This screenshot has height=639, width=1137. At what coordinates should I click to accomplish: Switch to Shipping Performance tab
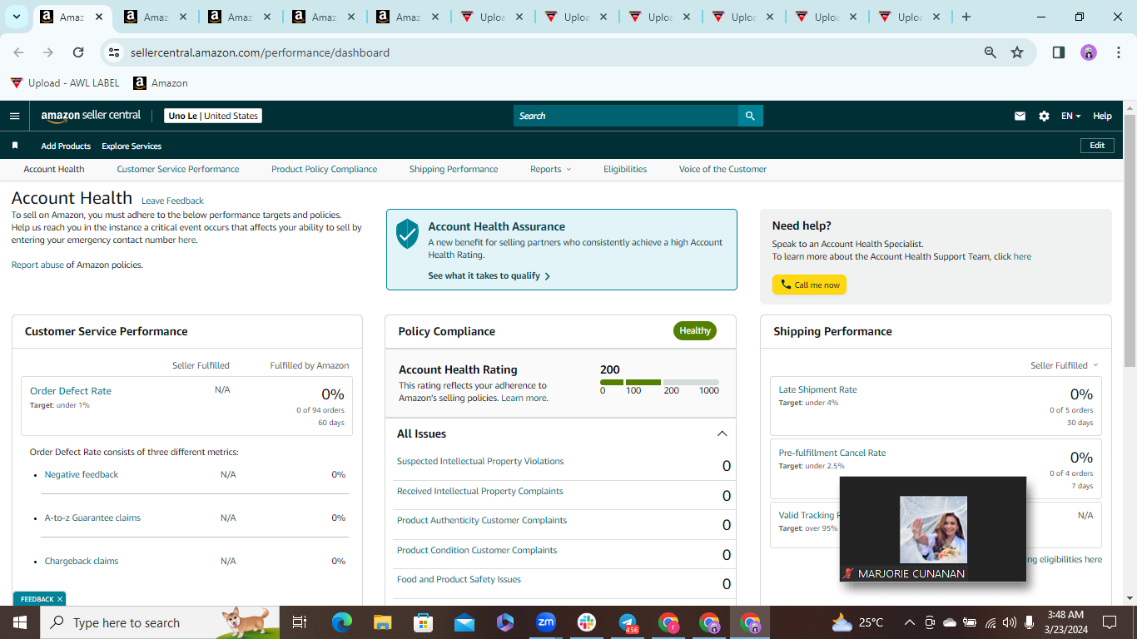(x=454, y=169)
